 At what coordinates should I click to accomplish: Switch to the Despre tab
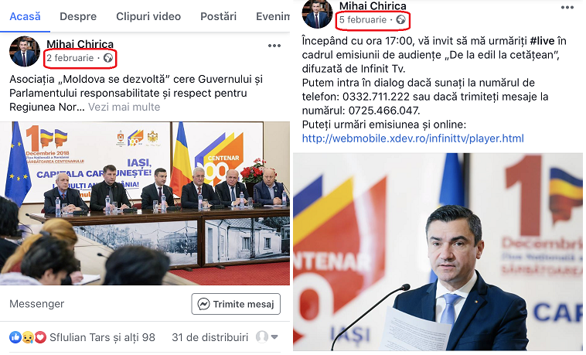pyautogui.click(x=78, y=16)
